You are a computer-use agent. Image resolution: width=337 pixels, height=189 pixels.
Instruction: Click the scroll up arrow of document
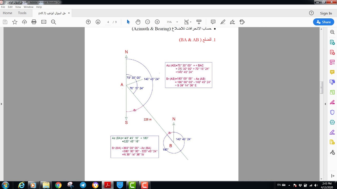(x=321, y=29)
